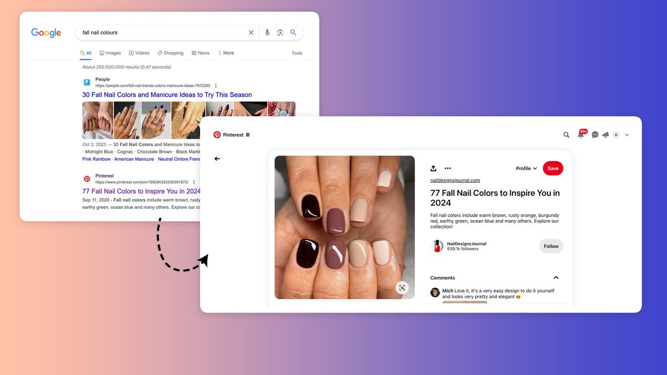
Task: Open three-dot menu beside Pinterest URL
Action: [x=194, y=182]
